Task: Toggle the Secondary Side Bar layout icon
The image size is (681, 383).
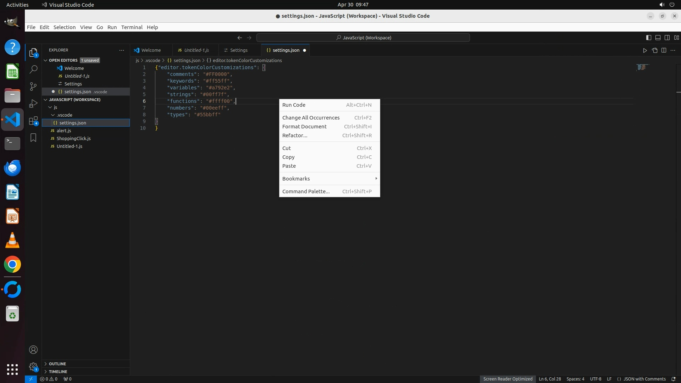Action: [667, 38]
